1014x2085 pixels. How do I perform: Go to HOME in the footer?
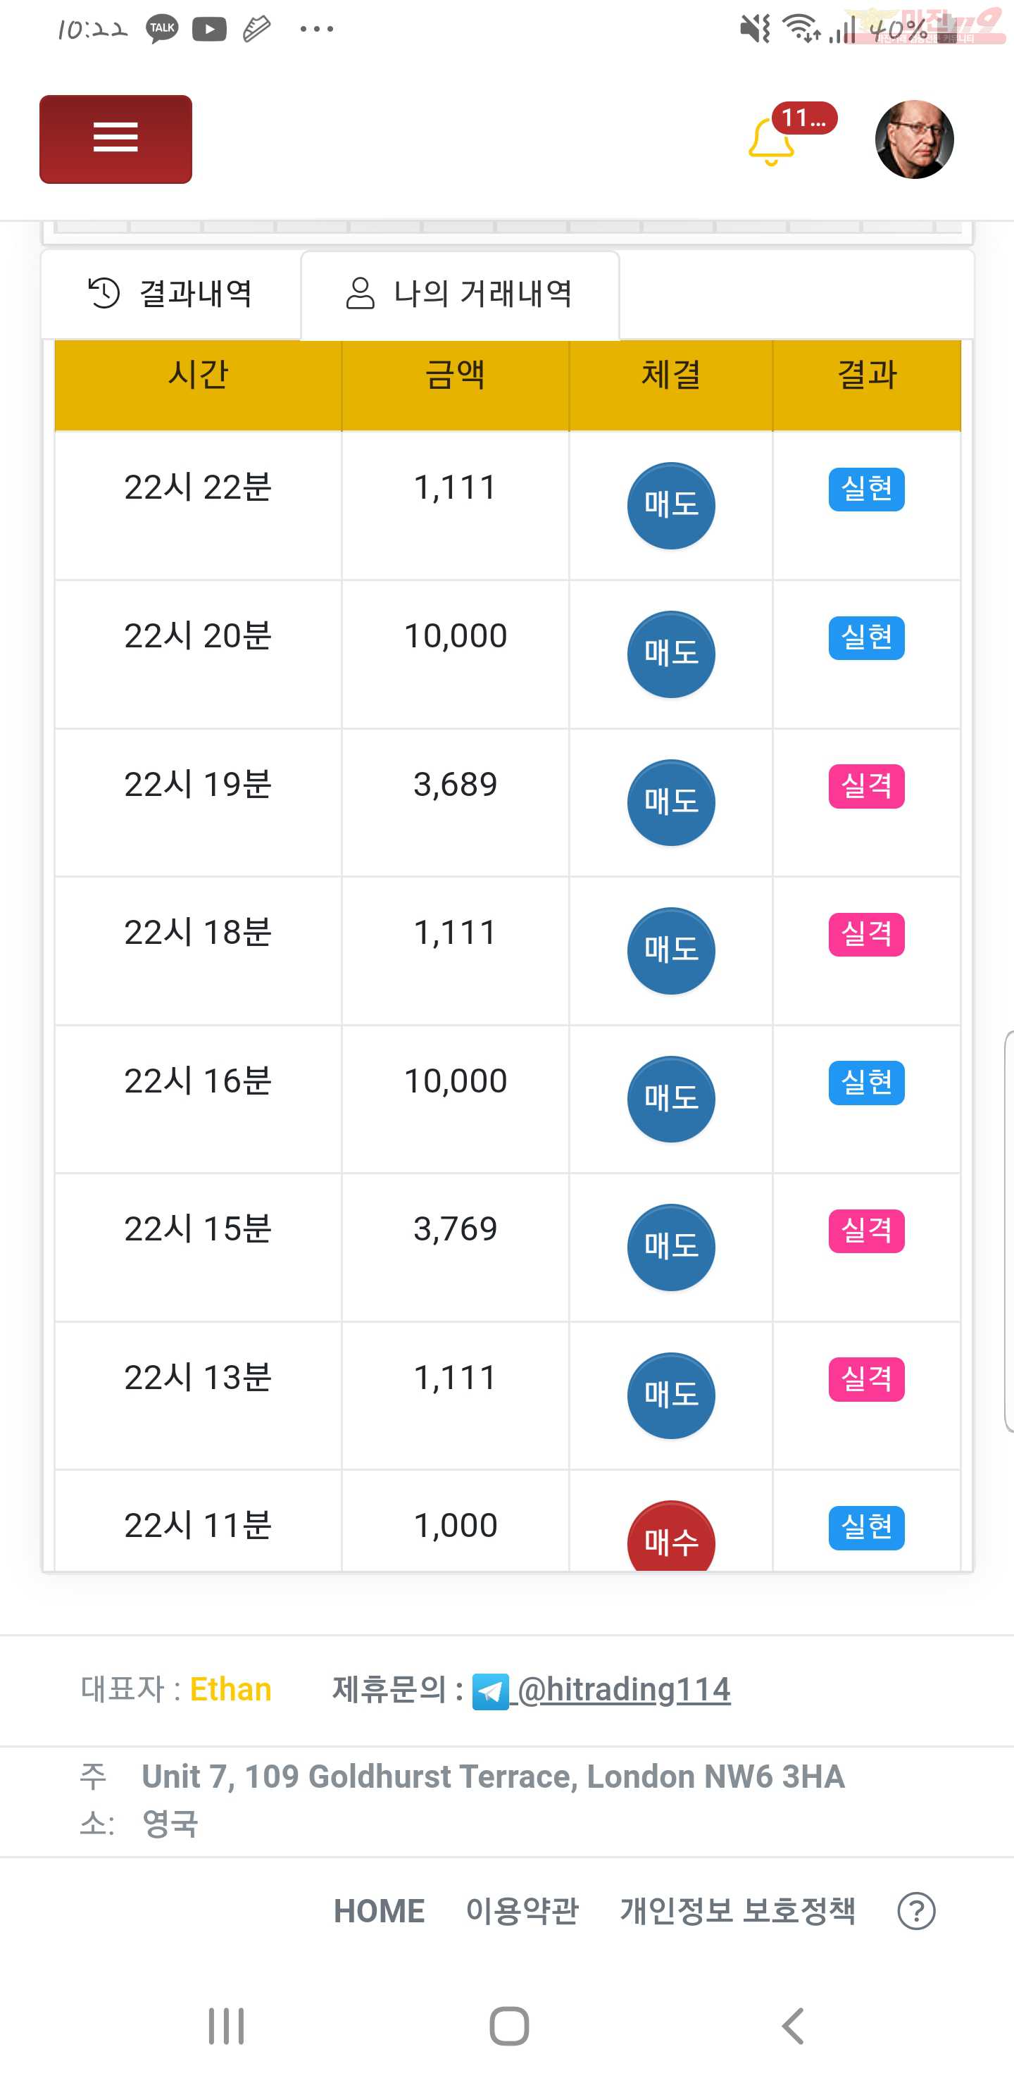coord(379,1911)
